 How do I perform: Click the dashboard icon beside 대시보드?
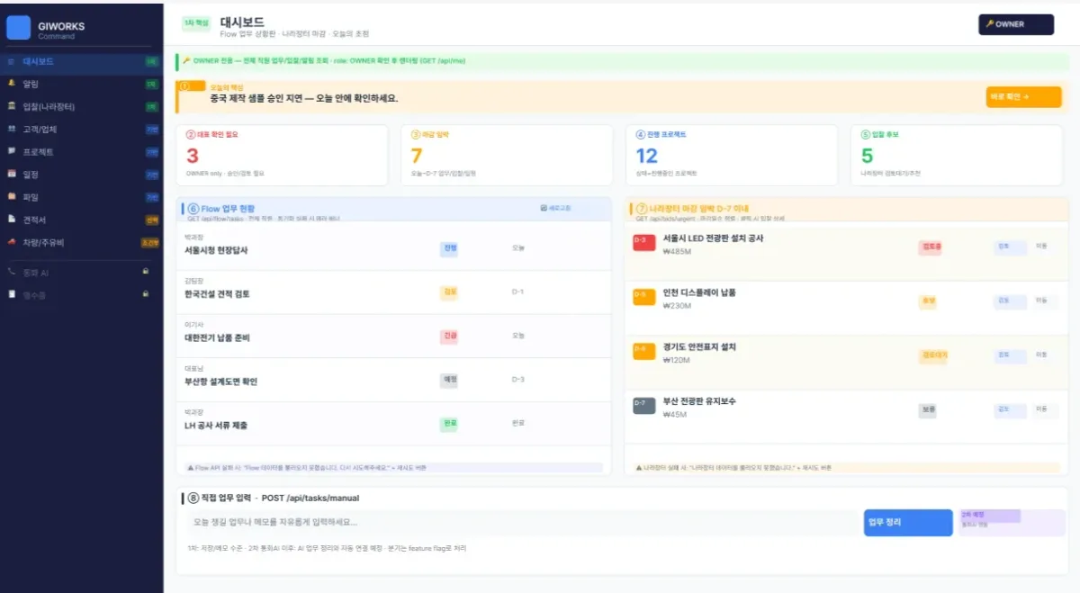pos(12,62)
